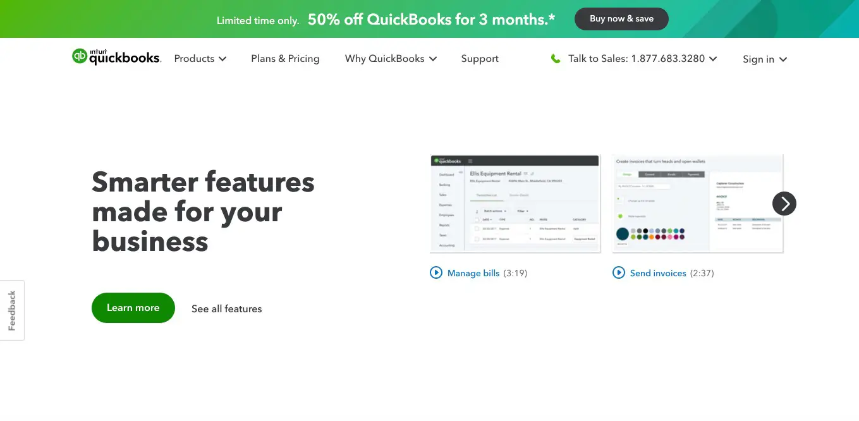Select the Ellis Equipment Rental video thumbnail
This screenshot has width=859, height=421.
pyautogui.click(x=515, y=204)
